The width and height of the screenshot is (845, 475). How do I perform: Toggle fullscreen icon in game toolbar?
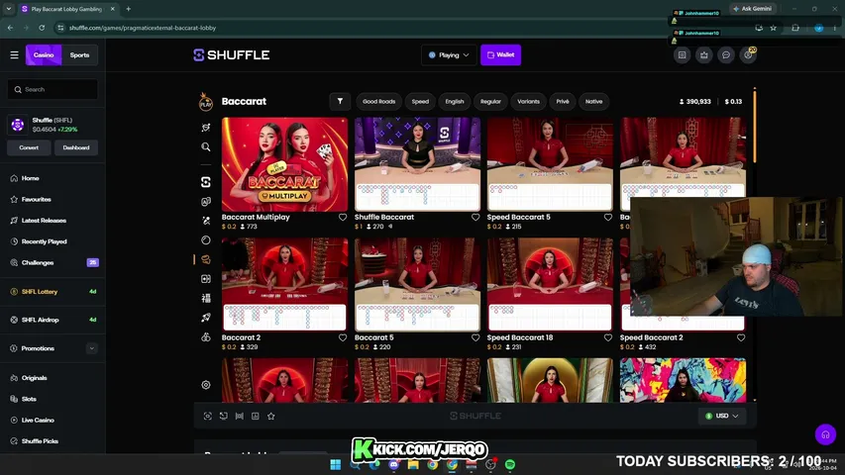point(207,417)
